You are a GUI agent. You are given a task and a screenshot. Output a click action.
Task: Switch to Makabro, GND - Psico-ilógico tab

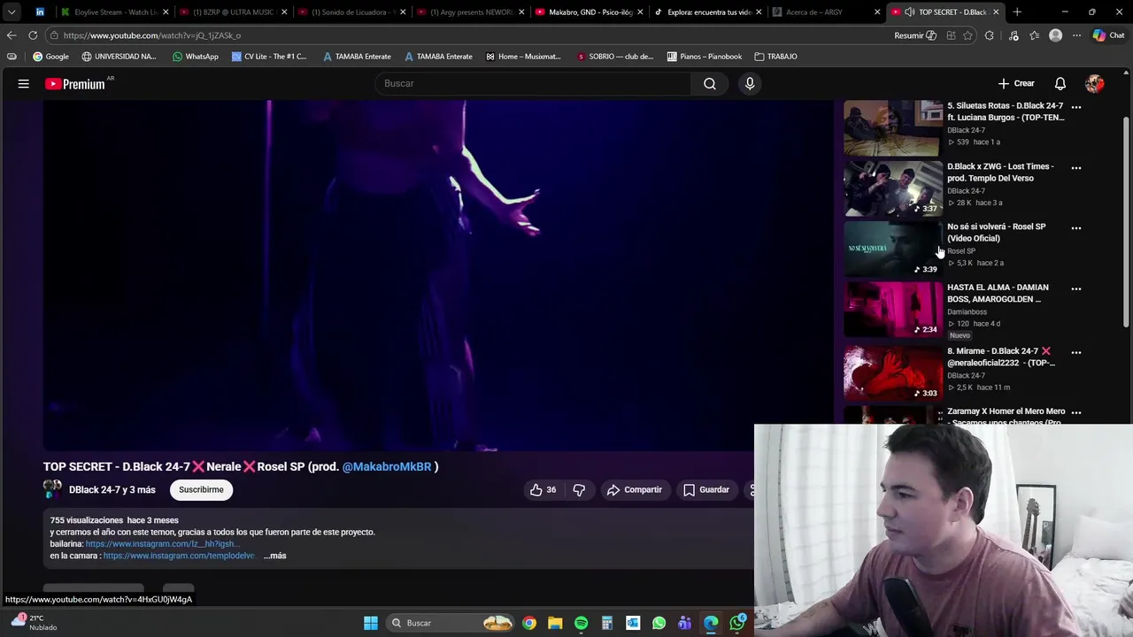coord(588,12)
